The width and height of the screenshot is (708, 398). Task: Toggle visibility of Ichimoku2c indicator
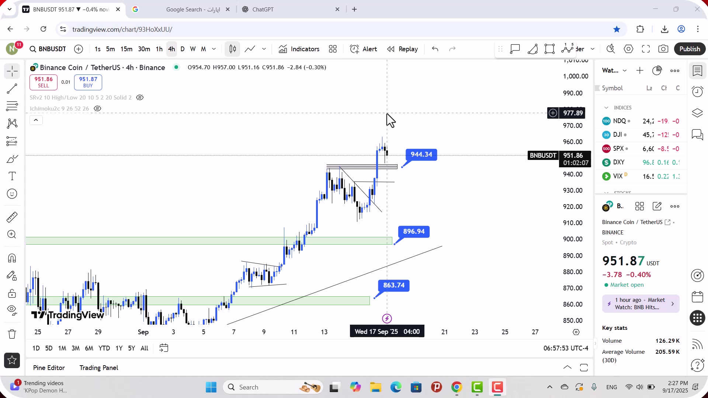point(97,109)
